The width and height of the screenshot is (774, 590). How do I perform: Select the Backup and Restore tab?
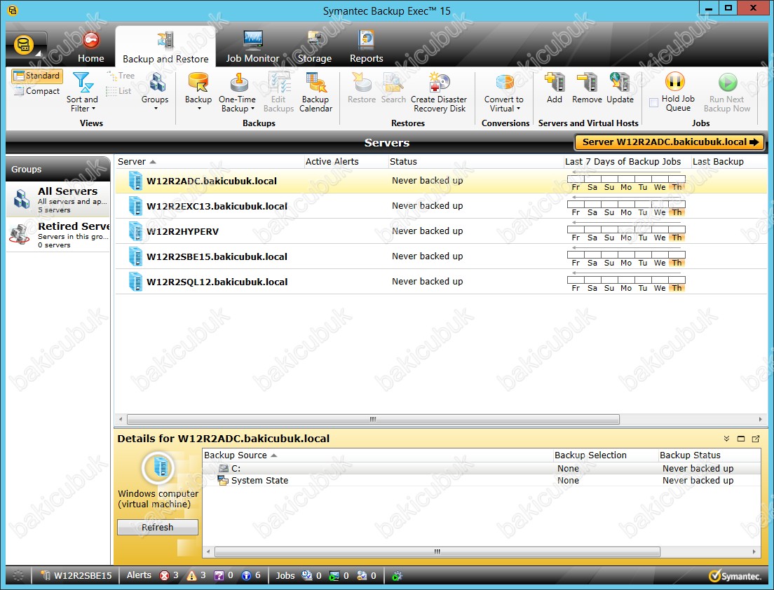[x=165, y=48]
